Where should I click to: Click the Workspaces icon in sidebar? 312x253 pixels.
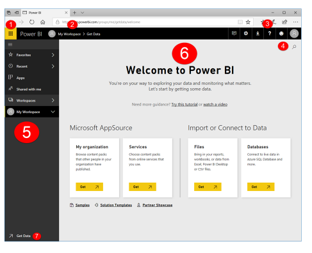coord(10,100)
